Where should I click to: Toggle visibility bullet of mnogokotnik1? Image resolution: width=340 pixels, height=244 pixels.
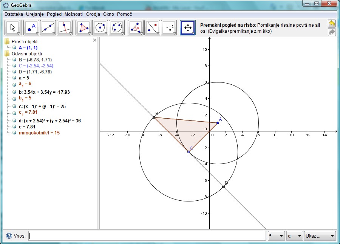point(14,133)
